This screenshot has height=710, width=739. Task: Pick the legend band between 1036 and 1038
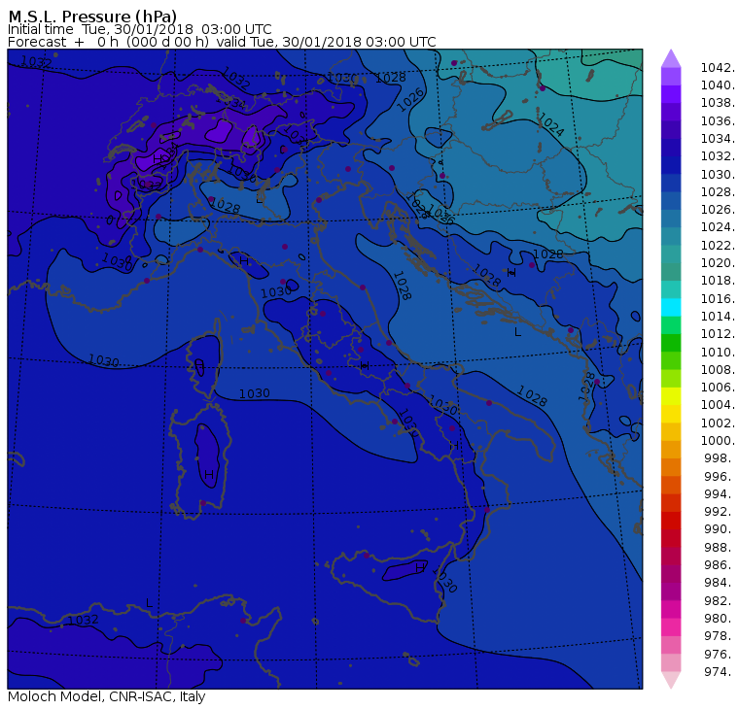coord(671,112)
